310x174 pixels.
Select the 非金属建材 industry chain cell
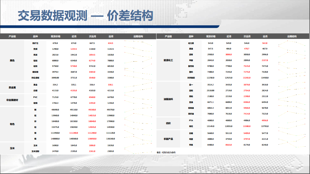point(12,100)
